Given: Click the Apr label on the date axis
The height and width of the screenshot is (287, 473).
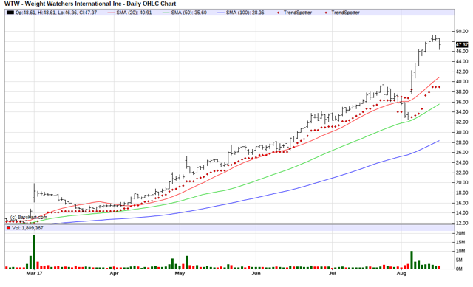Looking at the screenshot, I should click(x=114, y=274).
